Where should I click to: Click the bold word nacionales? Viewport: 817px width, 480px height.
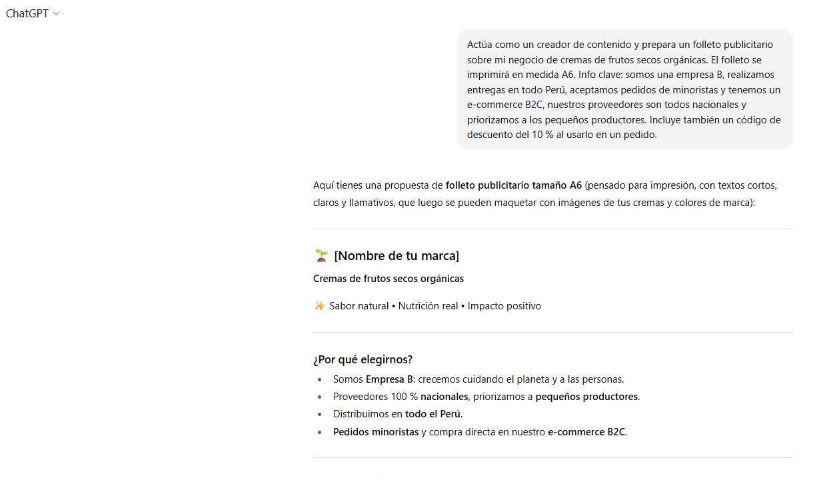(444, 397)
